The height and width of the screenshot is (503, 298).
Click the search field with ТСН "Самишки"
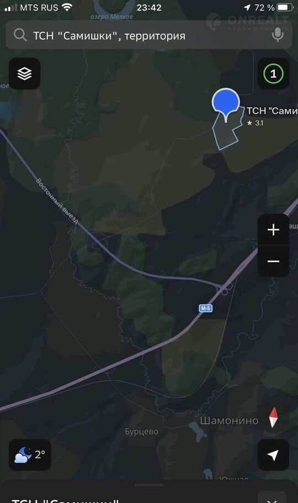click(x=148, y=35)
